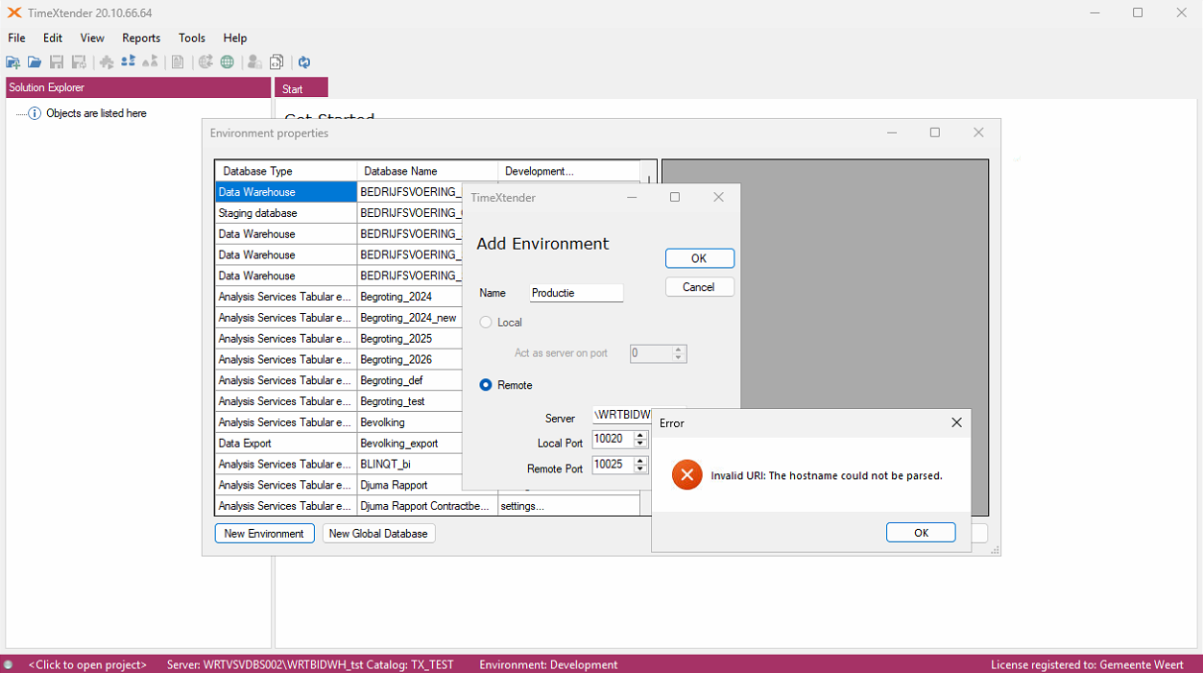Select the Remote radio button
This screenshot has width=1203, height=673.
(486, 385)
